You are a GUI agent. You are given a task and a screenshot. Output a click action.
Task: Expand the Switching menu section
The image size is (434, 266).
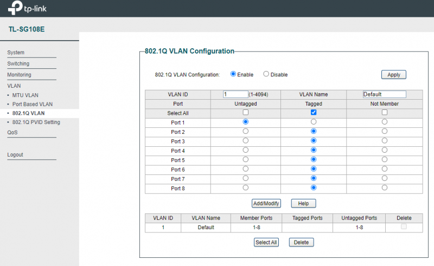pyautogui.click(x=18, y=63)
